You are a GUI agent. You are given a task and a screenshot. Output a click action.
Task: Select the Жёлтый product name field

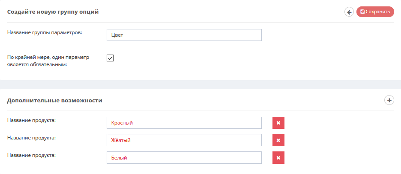tap(184, 140)
